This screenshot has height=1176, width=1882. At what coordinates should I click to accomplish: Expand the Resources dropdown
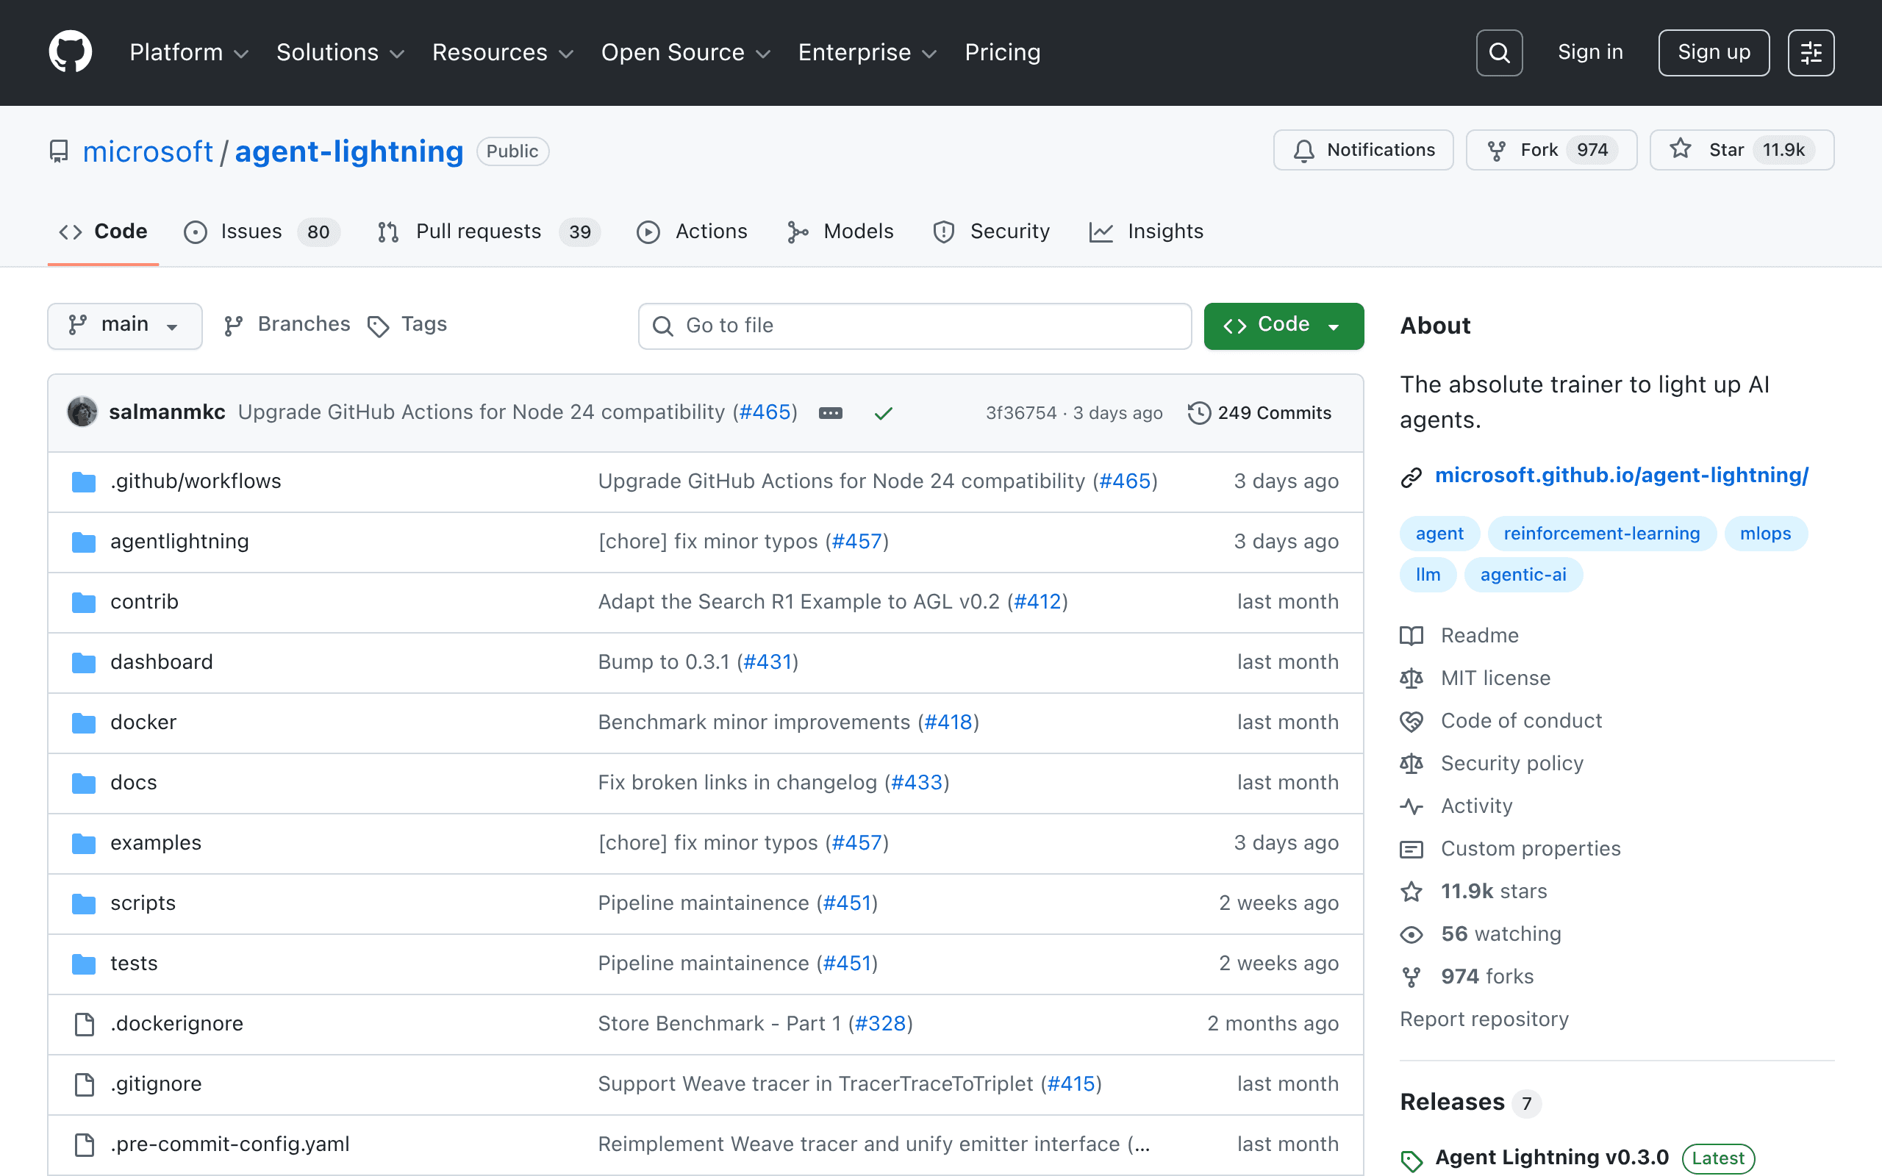pyautogui.click(x=502, y=52)
